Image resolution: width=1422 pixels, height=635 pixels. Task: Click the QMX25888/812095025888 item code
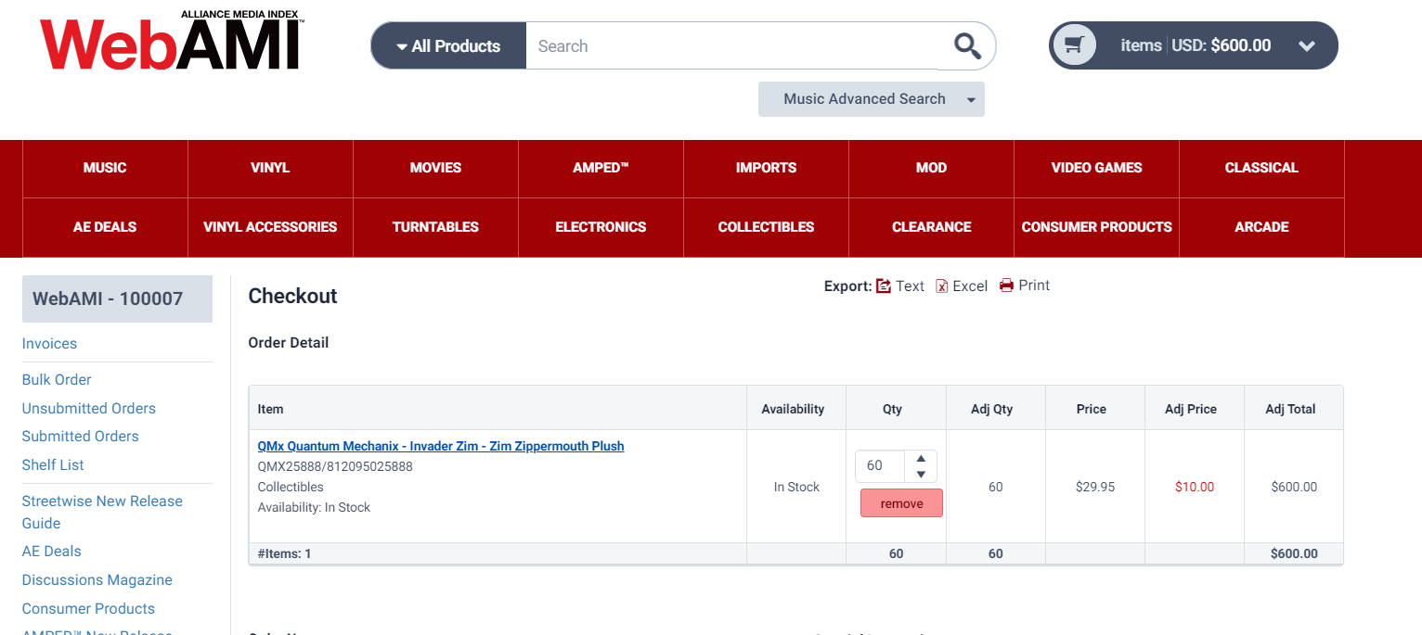335,466
